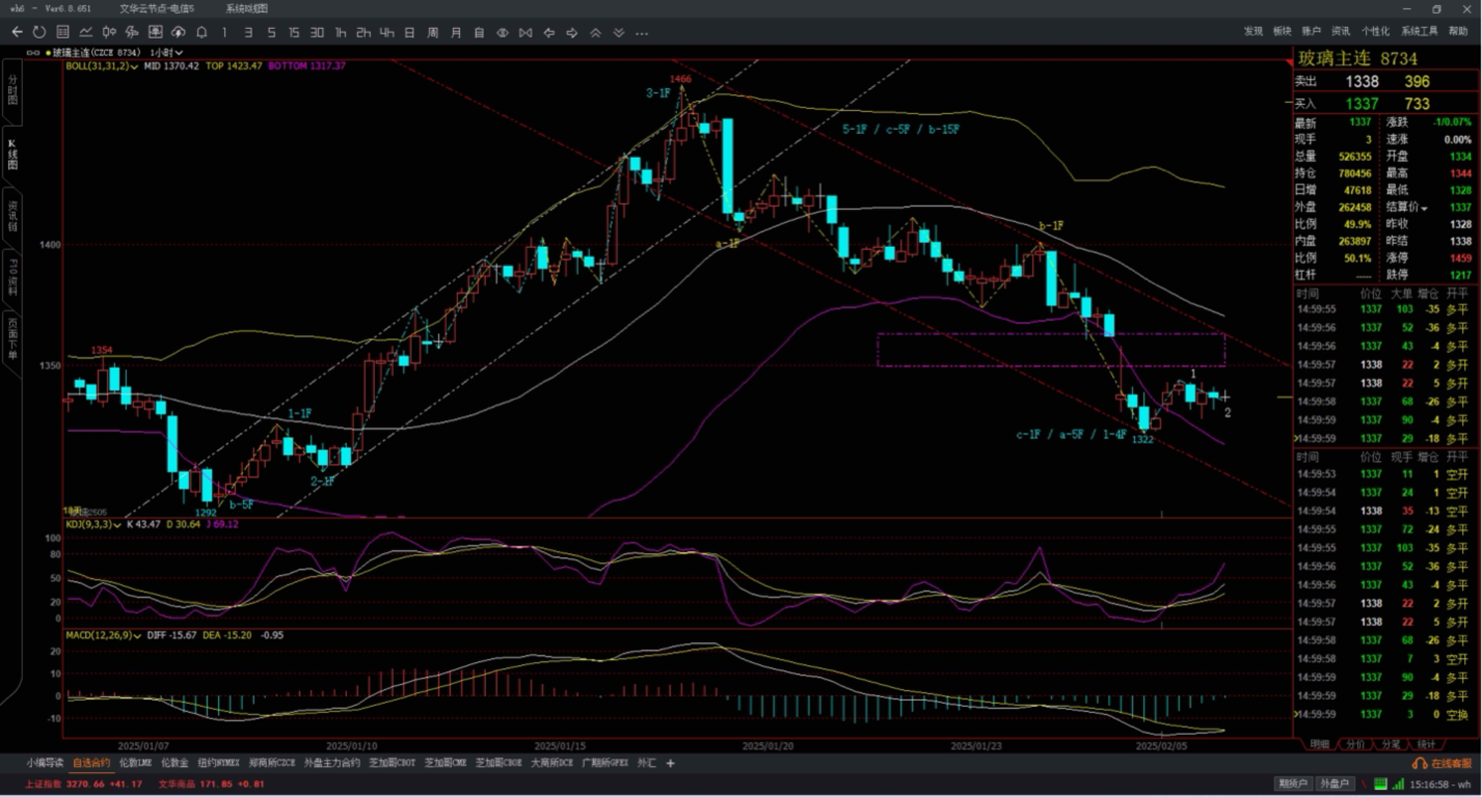
Task: Click the plus button to add tab
Action: click(x=670, y=763)
